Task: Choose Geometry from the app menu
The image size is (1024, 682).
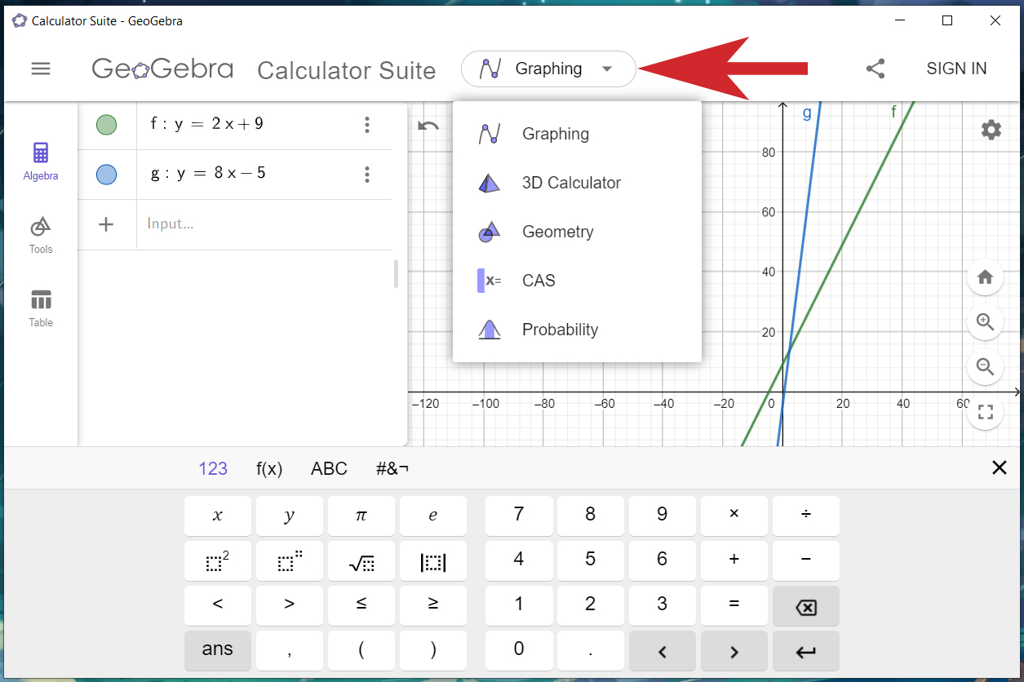Action: pos(577,232)
